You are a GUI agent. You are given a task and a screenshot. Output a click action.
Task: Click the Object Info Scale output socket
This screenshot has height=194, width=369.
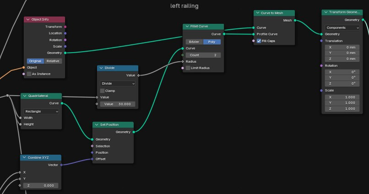tap(65, 47)
